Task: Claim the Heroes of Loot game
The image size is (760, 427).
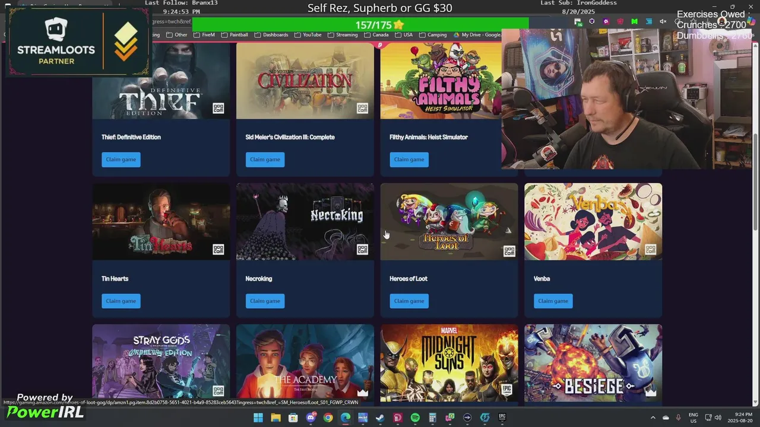Action: [409, 301]
